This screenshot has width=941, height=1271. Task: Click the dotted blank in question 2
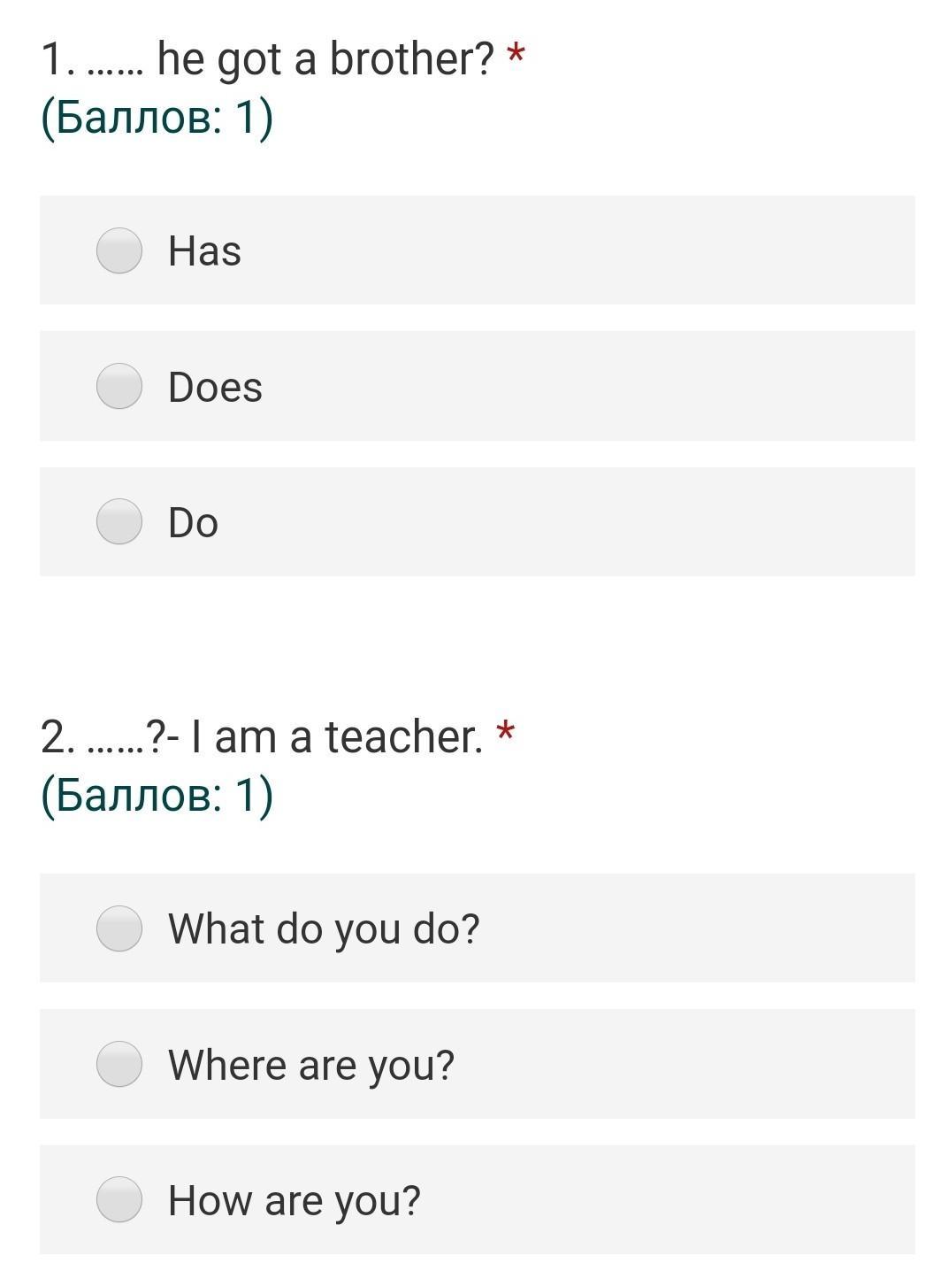coord(118,746)
